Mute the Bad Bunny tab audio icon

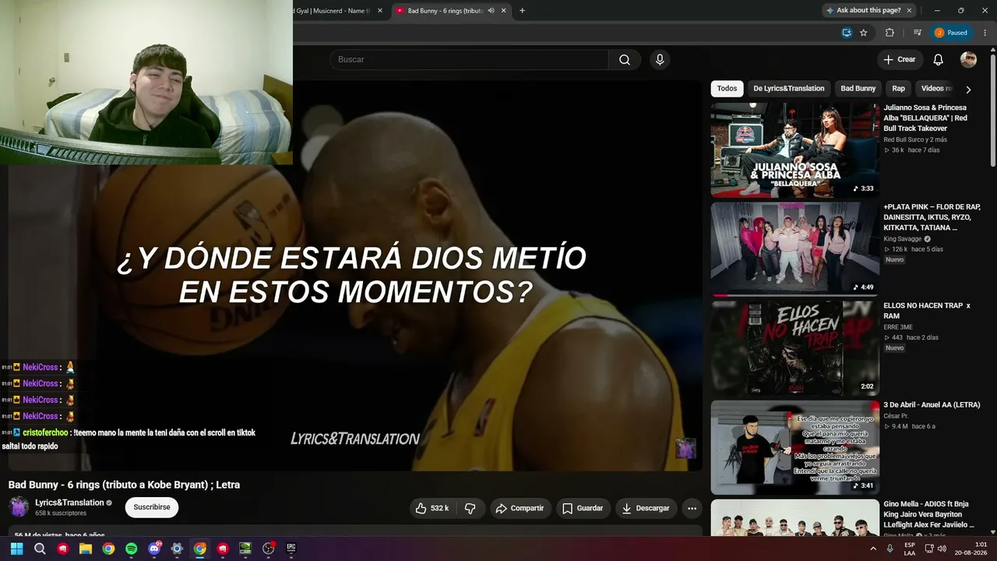tap(491, 10)
